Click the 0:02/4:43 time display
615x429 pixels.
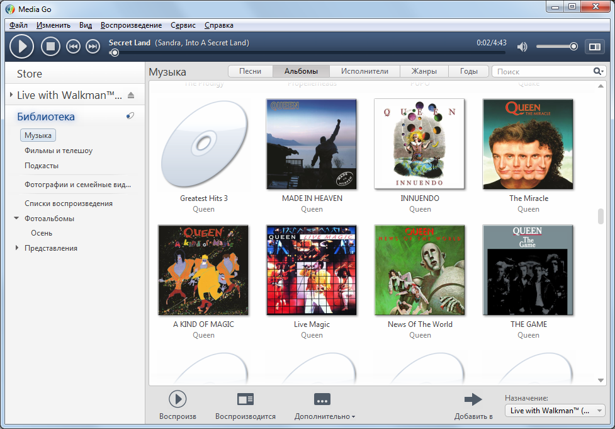[x=492, y=43]
